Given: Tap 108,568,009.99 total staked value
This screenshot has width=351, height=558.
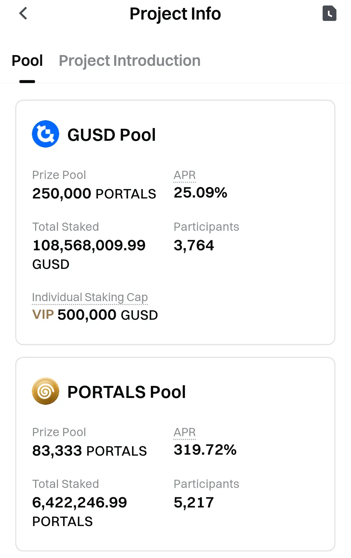Looking at the screenshot, I should (x=89, y=245).
